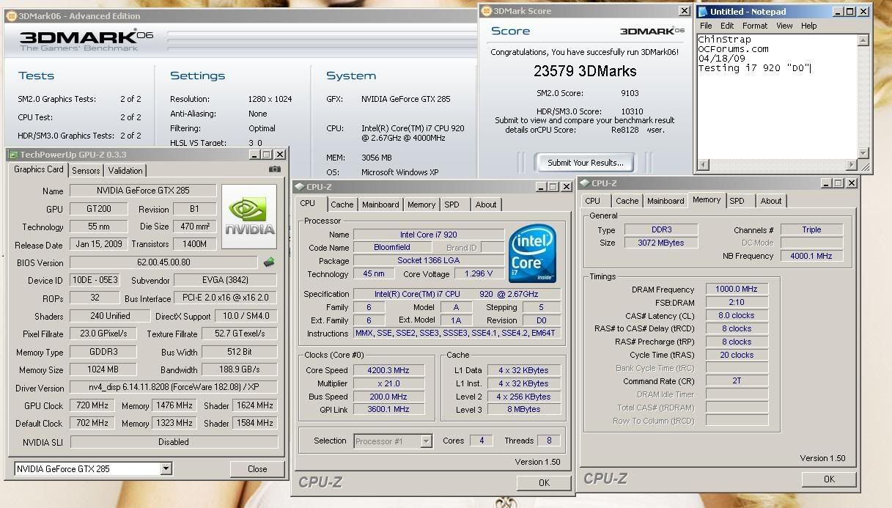Screen dimensions: 892x508
Task: Click the Notepad title bar icon
Action: (703, 12)
